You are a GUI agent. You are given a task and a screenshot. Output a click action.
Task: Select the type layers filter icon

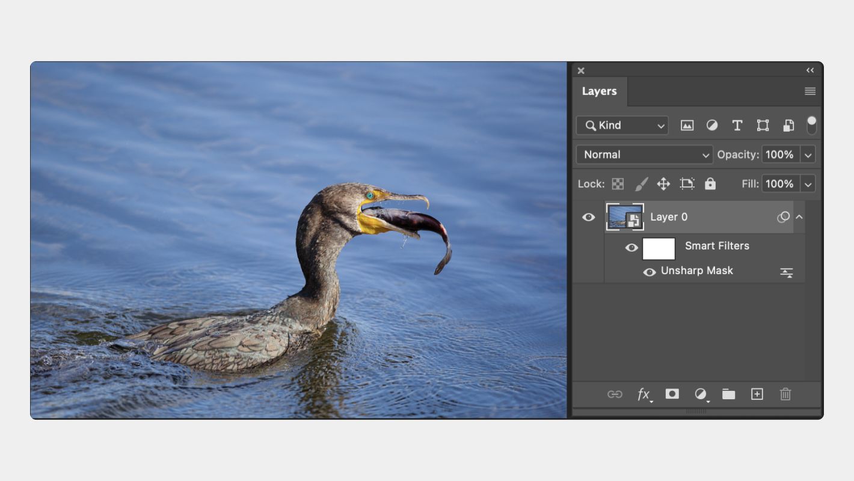pyautogui.click(x=737, y=125)
